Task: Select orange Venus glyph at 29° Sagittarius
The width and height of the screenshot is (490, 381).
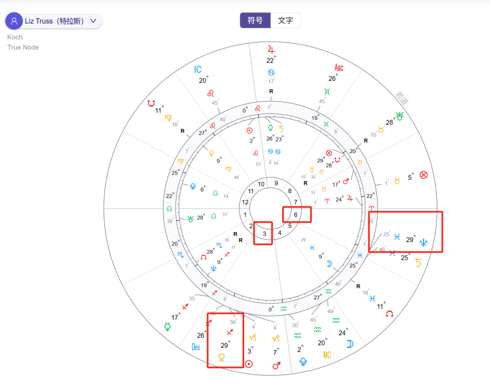Action: pos(221,357)
